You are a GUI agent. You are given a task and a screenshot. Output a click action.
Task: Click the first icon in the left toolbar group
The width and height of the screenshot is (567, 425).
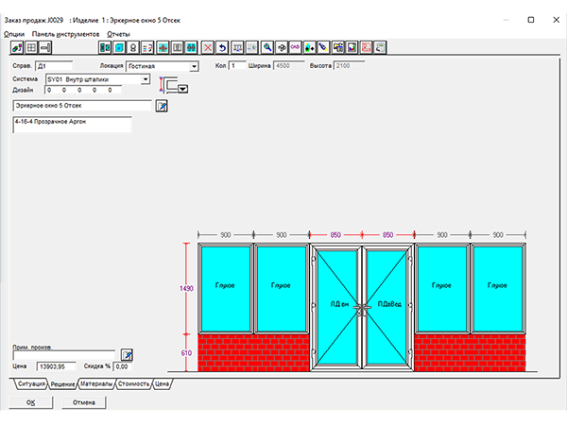click(16, 46)
